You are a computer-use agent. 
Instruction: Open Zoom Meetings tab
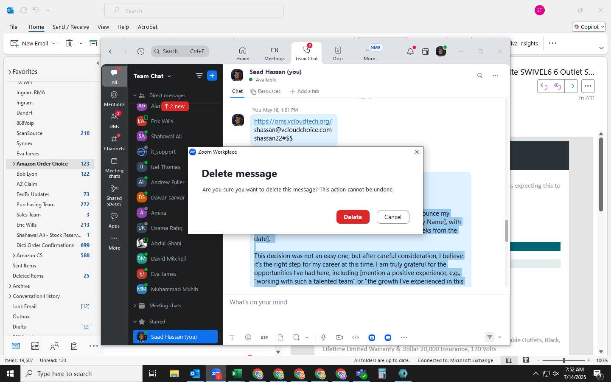tap(275, 53)
